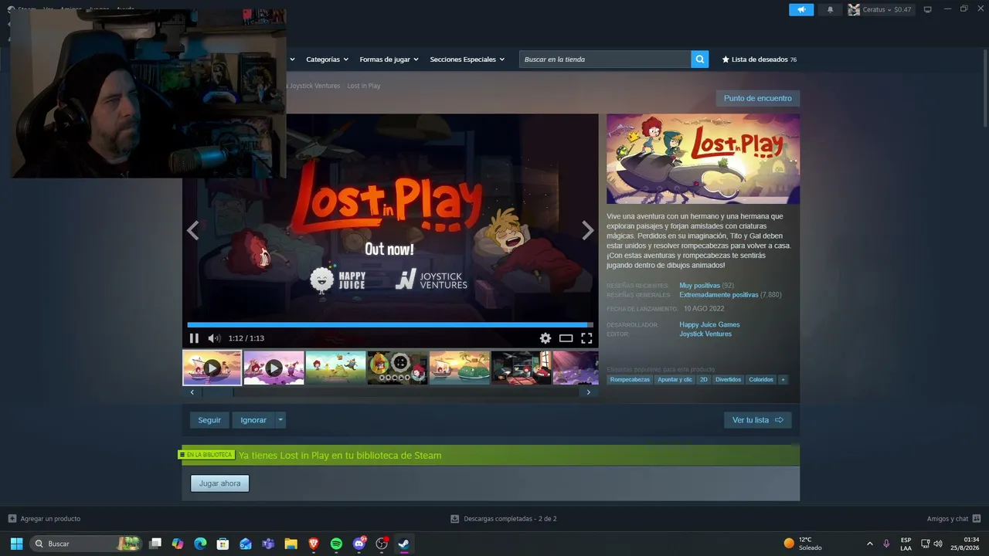Add a tag with the plus button
Screen dimensions: 989x556
(x=783, y=380)
